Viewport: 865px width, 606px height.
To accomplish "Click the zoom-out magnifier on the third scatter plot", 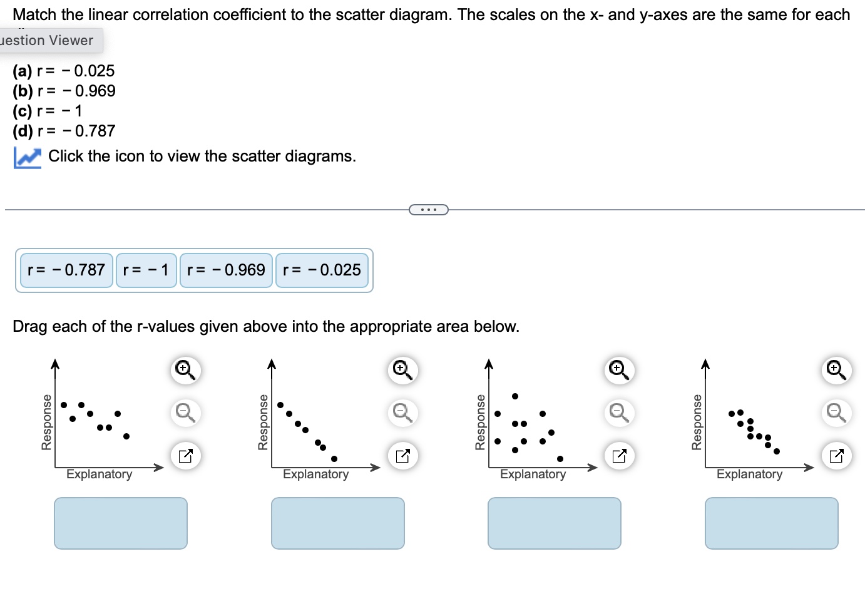I will pyautogui.click(x=619, y=413).
